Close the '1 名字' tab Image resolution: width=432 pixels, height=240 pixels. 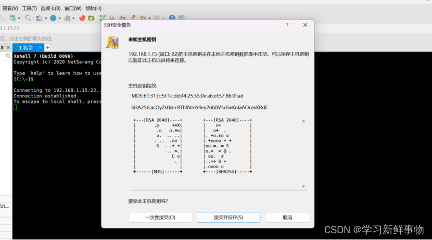pyautogui.click(x=40, y=47)
